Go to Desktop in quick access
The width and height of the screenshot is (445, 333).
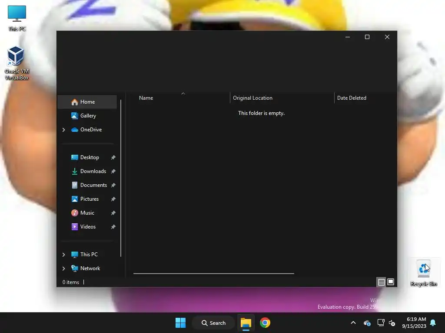(x=87, y=157)
